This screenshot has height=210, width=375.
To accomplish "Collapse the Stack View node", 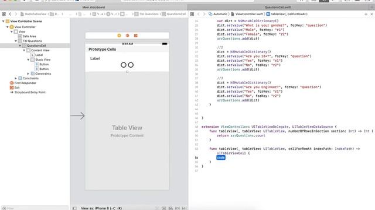I will coord(28,60).
